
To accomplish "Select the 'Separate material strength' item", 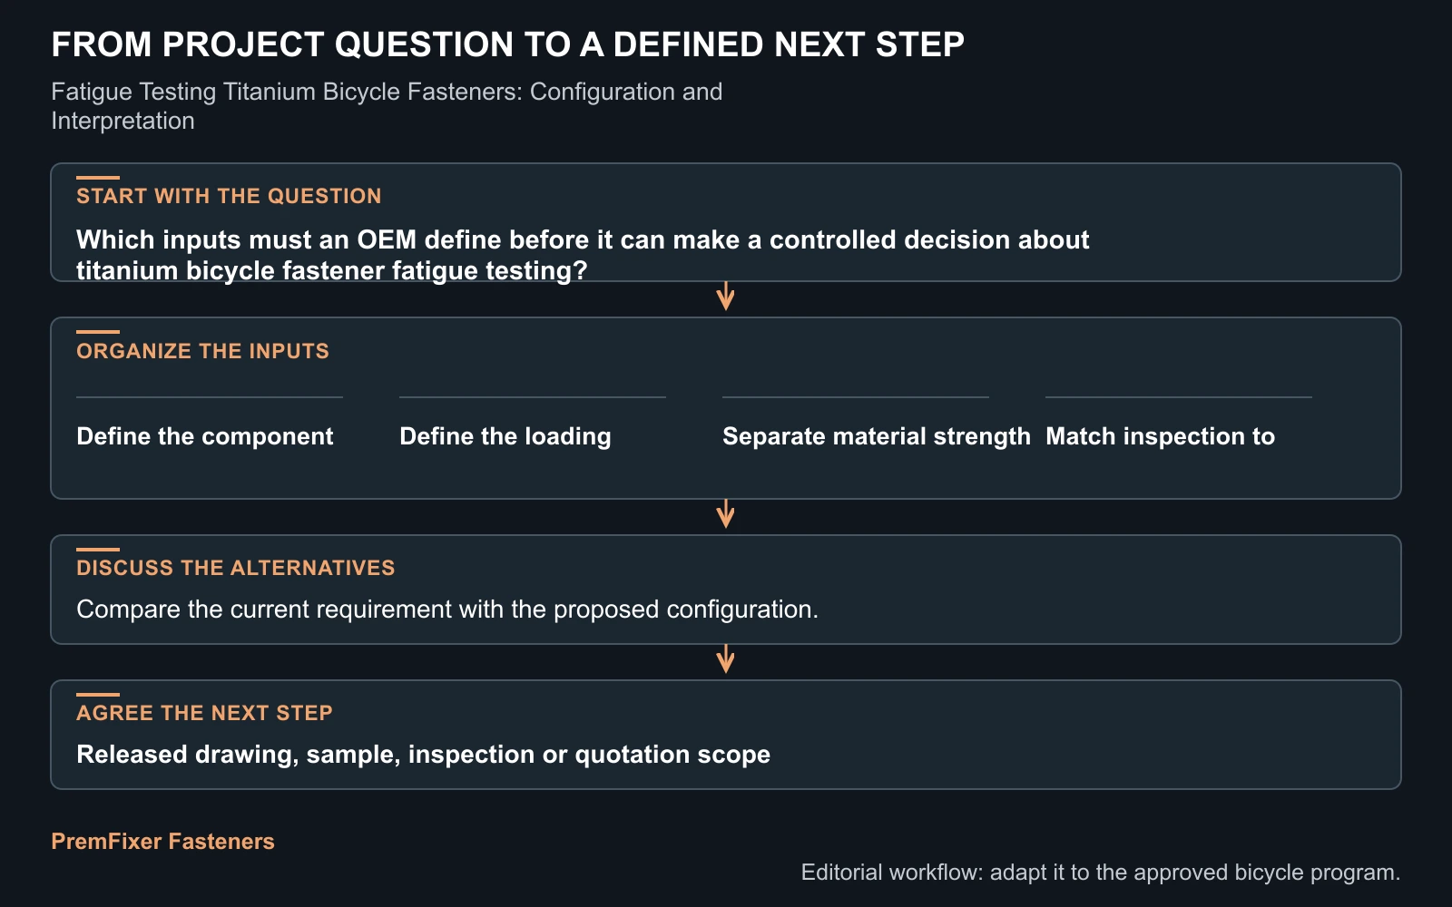I will (x=877, y=436).
